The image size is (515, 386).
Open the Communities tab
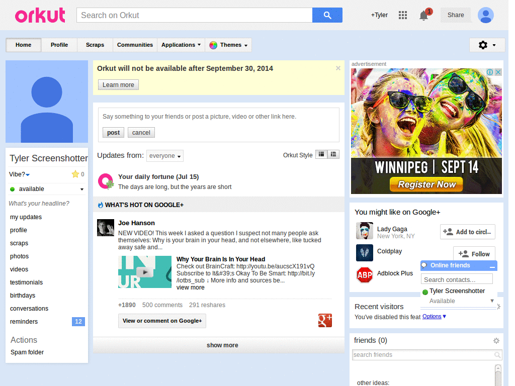click(x=135, y=45)
